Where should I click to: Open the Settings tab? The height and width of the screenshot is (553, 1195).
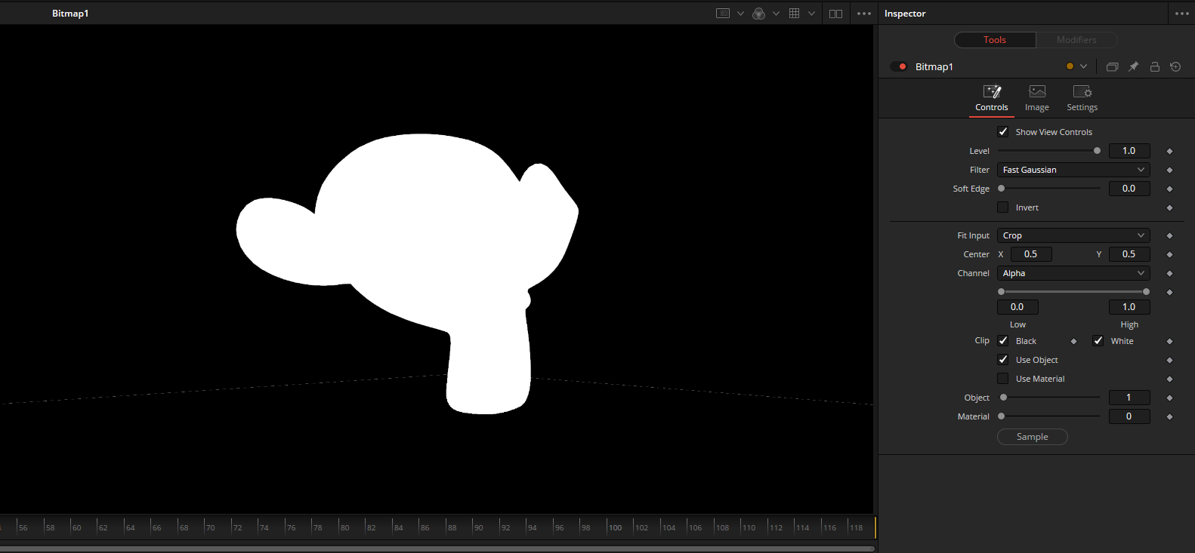coord(1082,99)
